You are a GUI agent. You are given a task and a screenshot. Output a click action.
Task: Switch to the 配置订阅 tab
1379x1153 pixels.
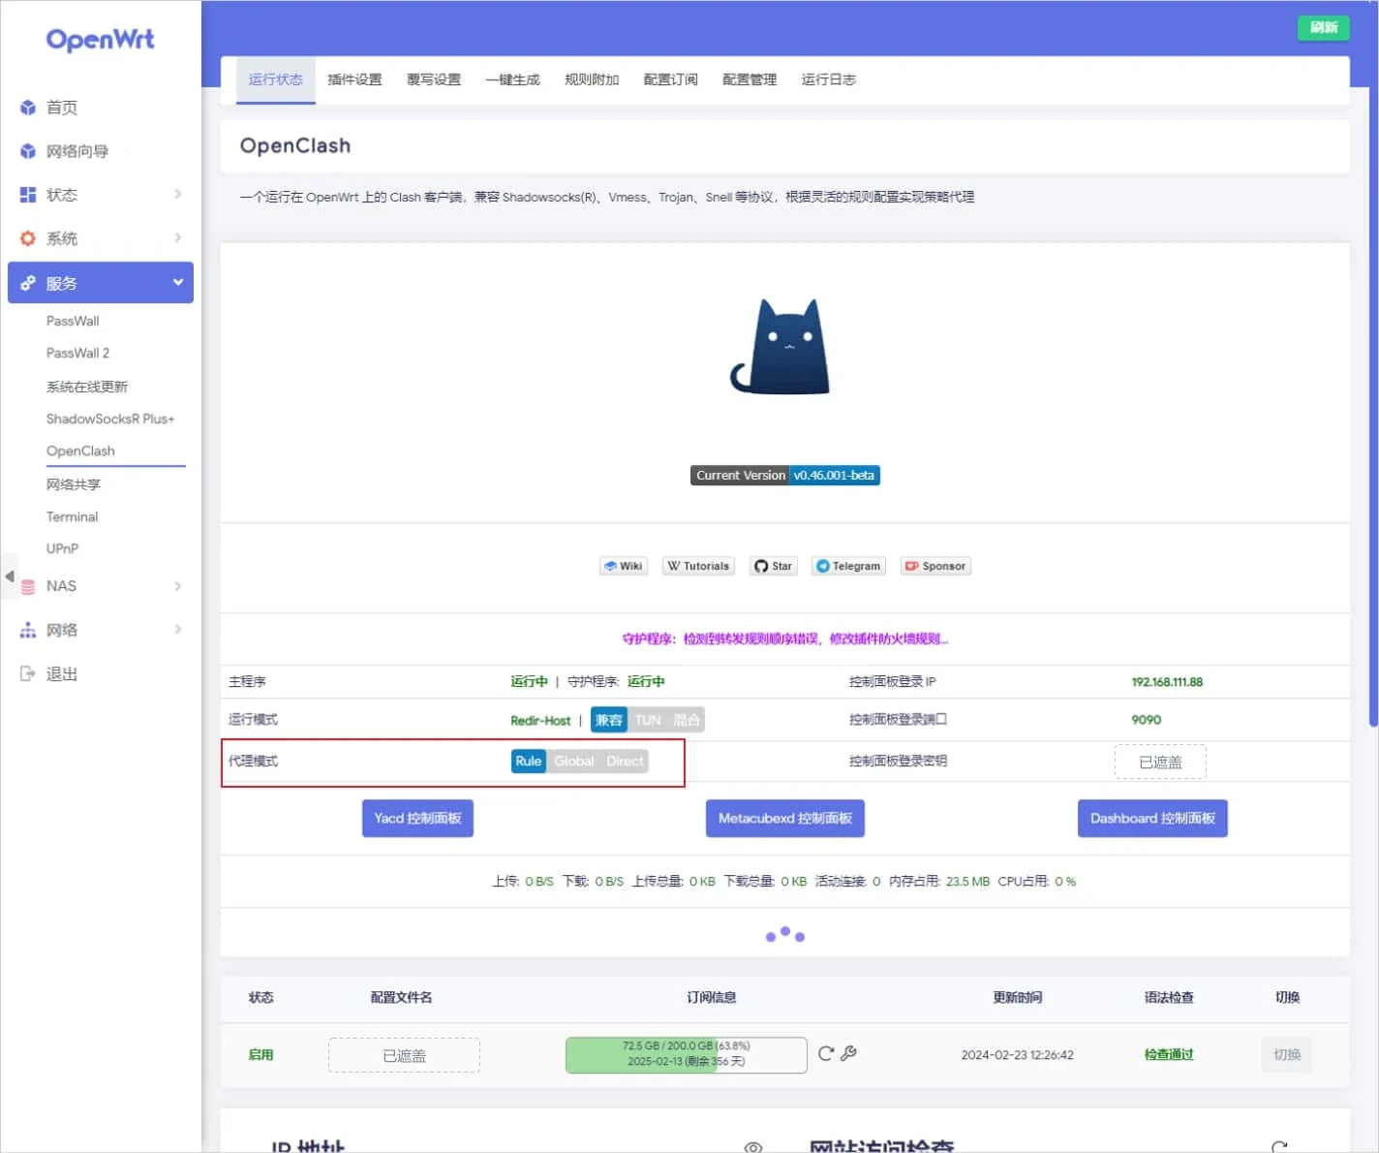click(x=671, y=79)
